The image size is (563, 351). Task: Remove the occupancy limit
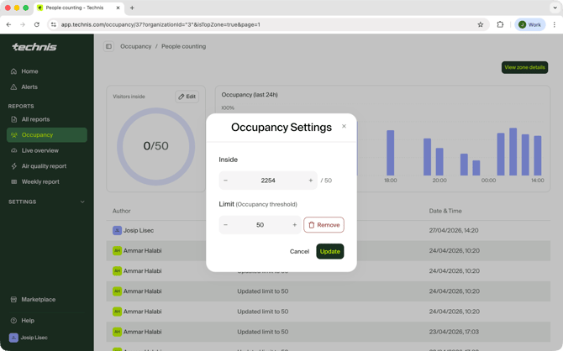click(324, 225)
